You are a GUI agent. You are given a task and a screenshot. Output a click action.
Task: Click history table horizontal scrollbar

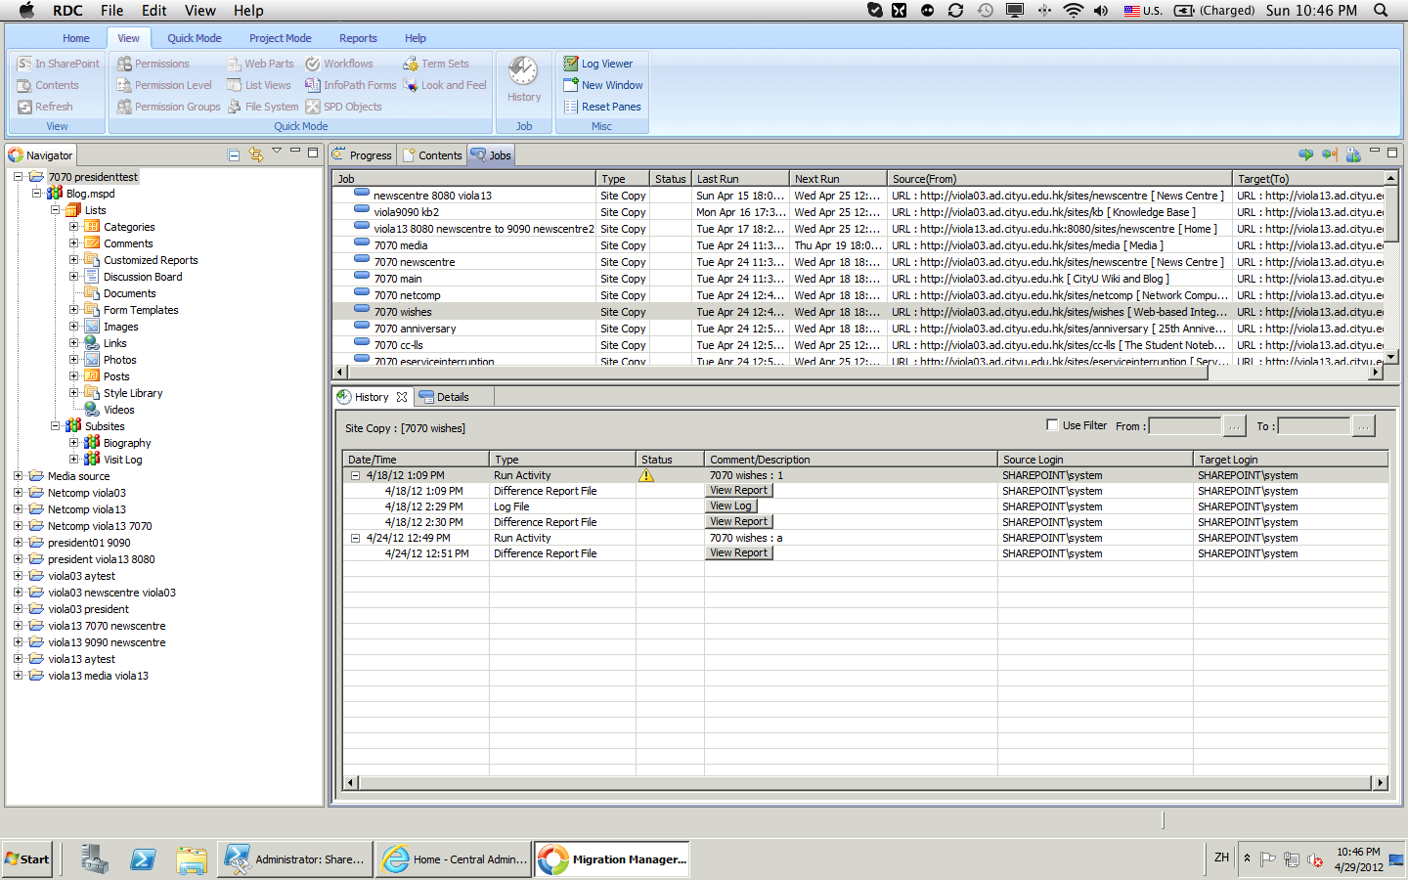point(865,782)
